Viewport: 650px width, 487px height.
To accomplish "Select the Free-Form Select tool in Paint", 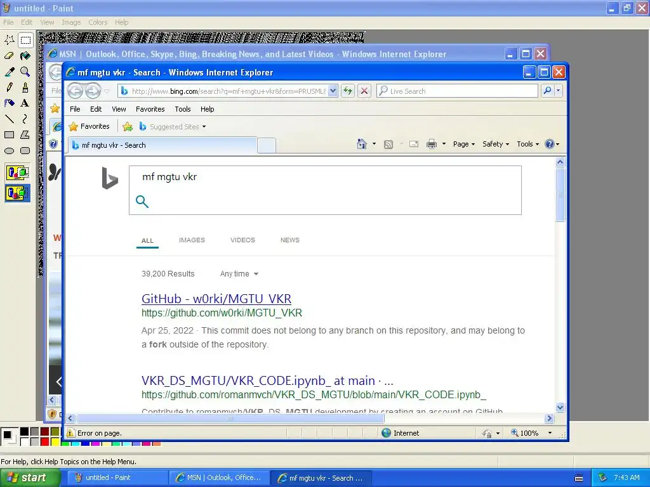I will click(x=9, y=40).
